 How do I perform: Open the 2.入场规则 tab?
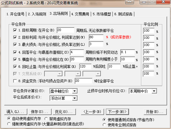[37, 14]
